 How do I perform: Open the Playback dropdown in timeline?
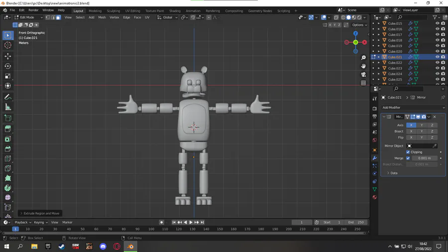[x=23, y=222]
